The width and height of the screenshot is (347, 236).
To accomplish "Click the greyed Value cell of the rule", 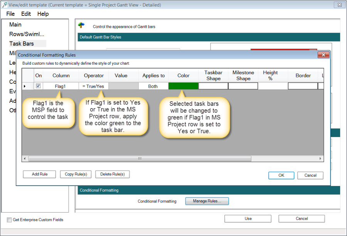I will 123,86.
